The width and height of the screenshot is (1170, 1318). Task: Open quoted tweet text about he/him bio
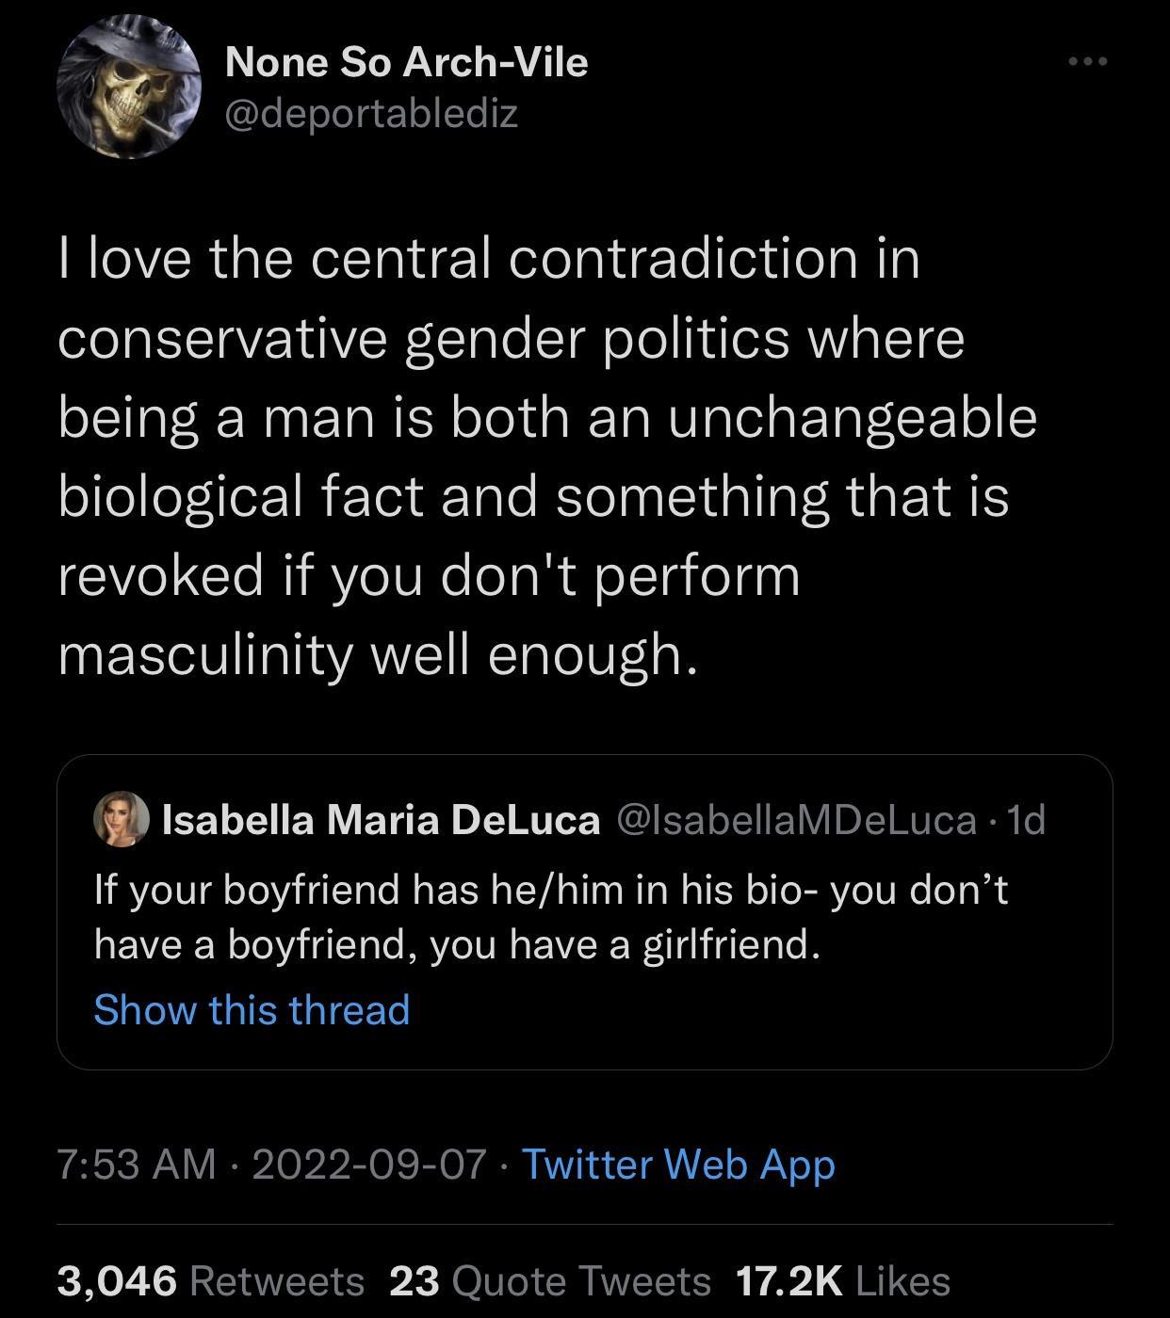pos(551,916)
